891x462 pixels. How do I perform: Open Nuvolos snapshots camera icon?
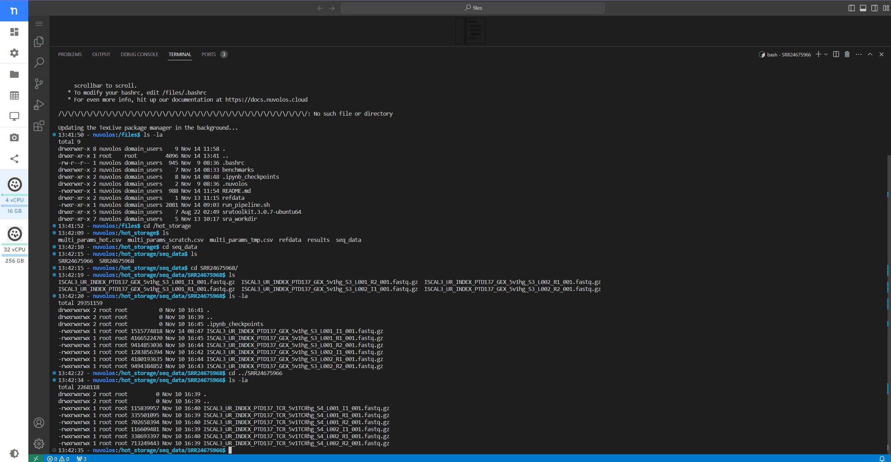(14, 137)
